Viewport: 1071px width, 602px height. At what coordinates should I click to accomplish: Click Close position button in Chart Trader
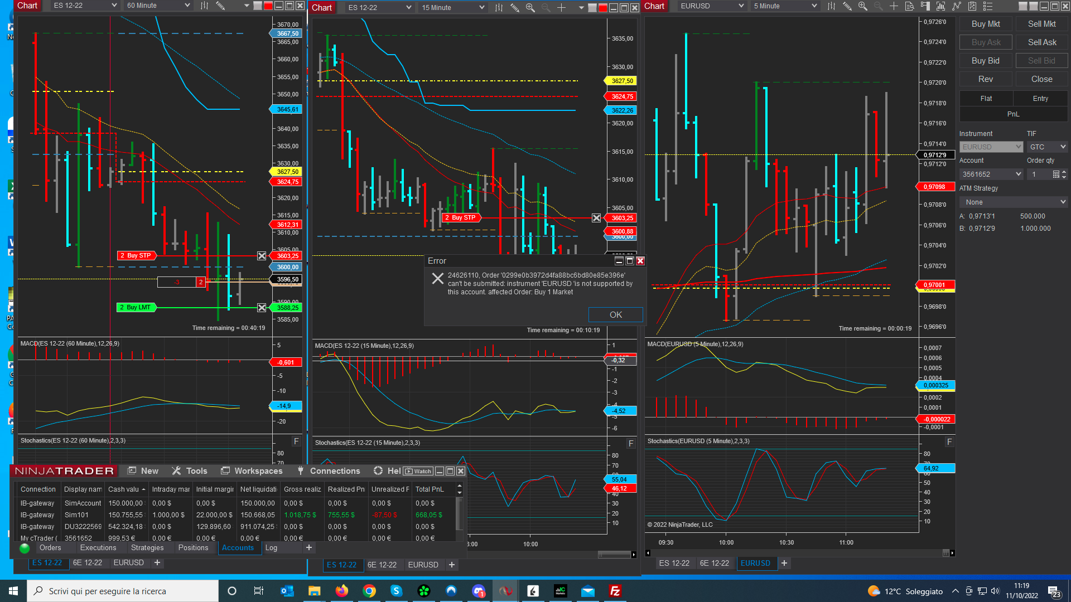point(1041,79)
